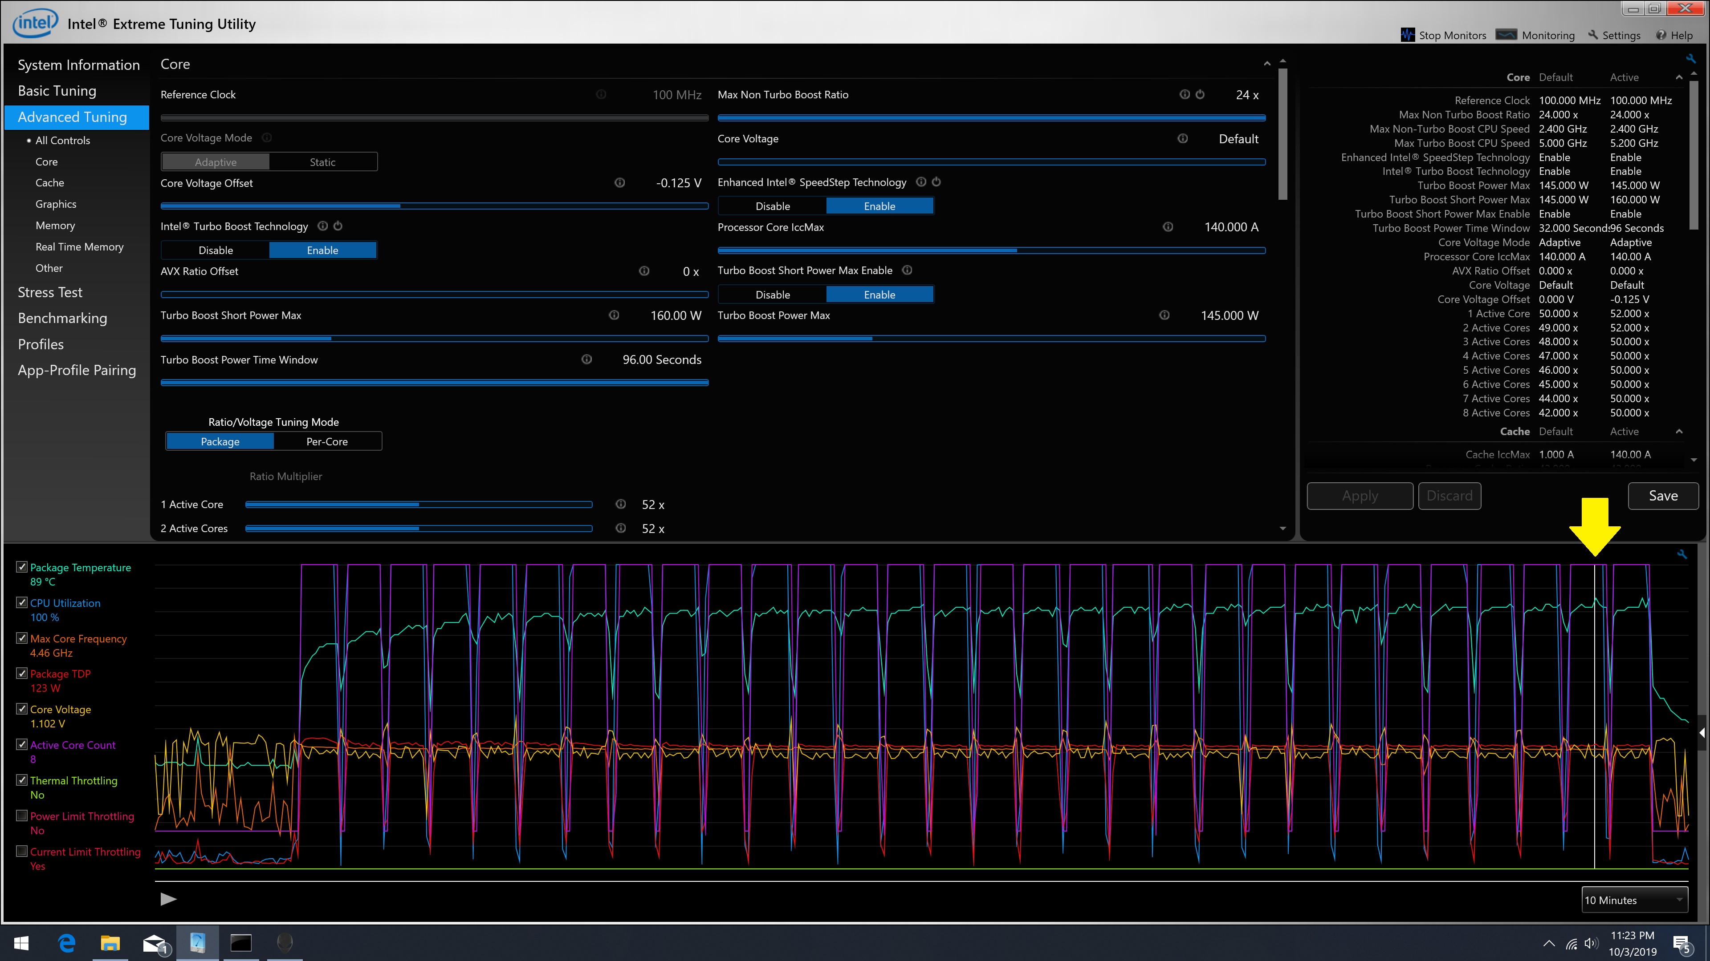Open Microsoft Edge from taskbar
This screenshot has height=961, width=1710.
point(66,942)
